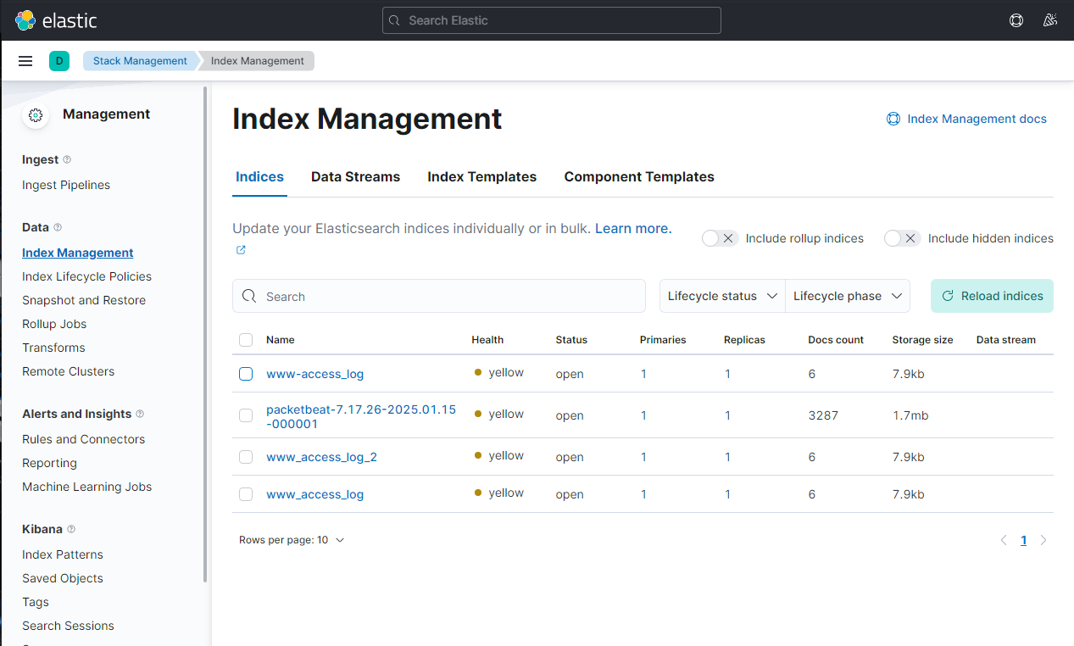The height and width of the screenshot is (646, 1074).
Task: Go to Saved Objects
Action: coord(63,578)
